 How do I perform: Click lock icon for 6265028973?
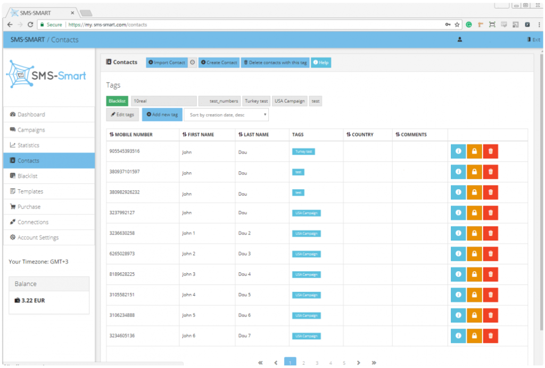coord(474,254)
